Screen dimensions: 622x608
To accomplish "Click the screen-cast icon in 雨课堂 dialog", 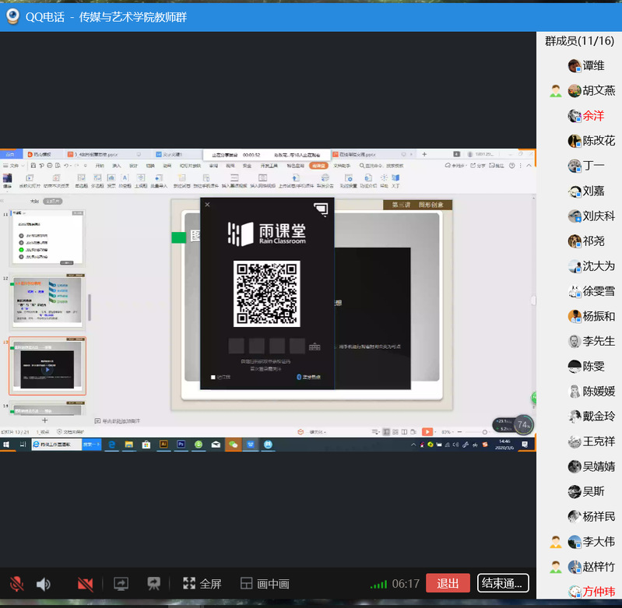I will [x=321, y=209].
